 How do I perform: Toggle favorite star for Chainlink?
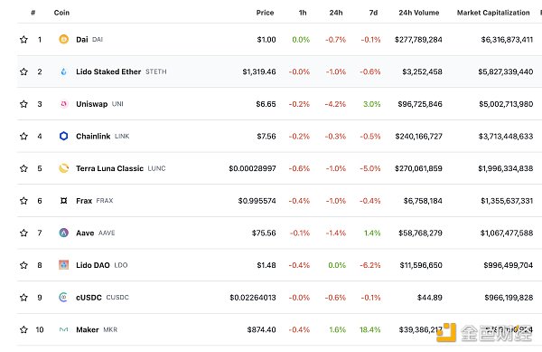coord(23,136)
